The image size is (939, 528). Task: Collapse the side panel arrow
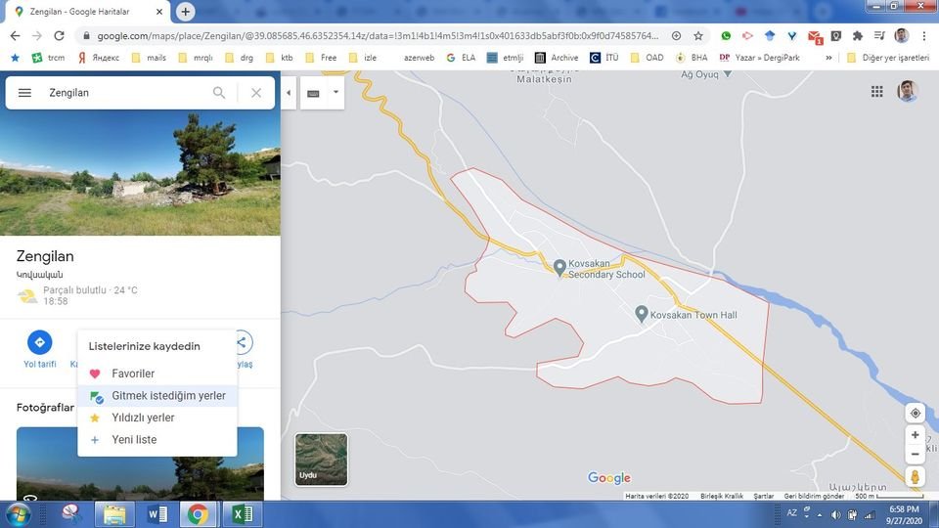click(289, 94)
